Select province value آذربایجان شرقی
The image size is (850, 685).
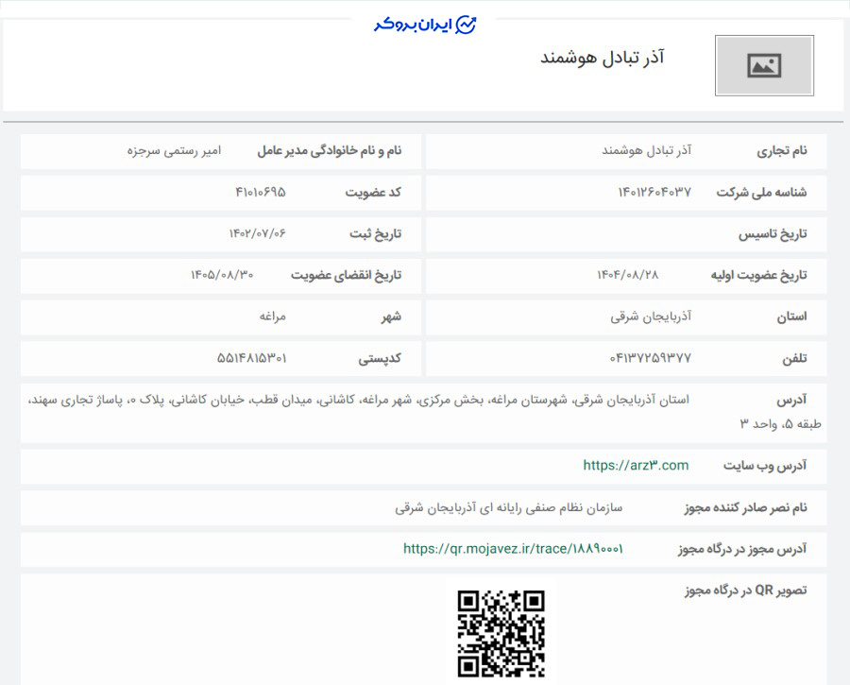pyautogui.click(x=651, y=317)
